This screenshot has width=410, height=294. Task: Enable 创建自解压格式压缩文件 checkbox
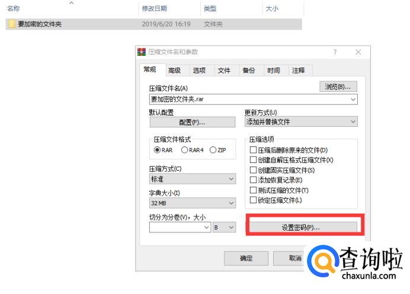tap(254, 161)
